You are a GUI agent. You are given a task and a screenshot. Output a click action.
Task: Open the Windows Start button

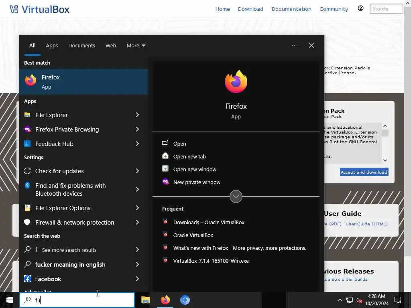click(10, 300)
